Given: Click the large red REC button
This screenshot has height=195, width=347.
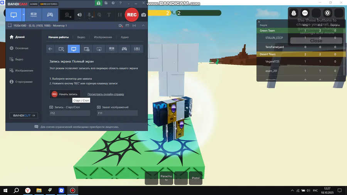Looking at the screenshot, I should pos(132,15).
